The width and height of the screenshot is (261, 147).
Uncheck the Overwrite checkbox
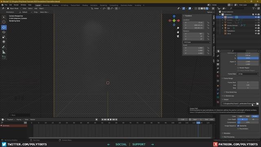[238, 126]
